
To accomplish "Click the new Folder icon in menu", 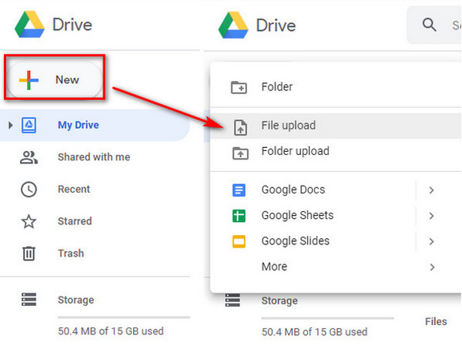I will click(239, 87).
